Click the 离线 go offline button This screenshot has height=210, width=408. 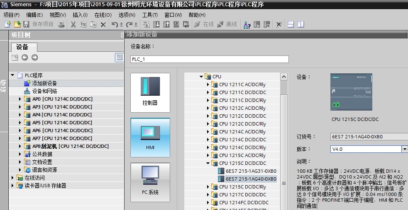tap(227, 24)
